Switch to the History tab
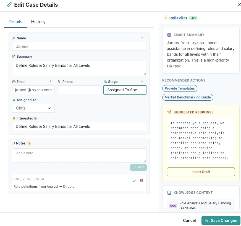Viewport: 241px width, 226px height. tap(38, 22)
